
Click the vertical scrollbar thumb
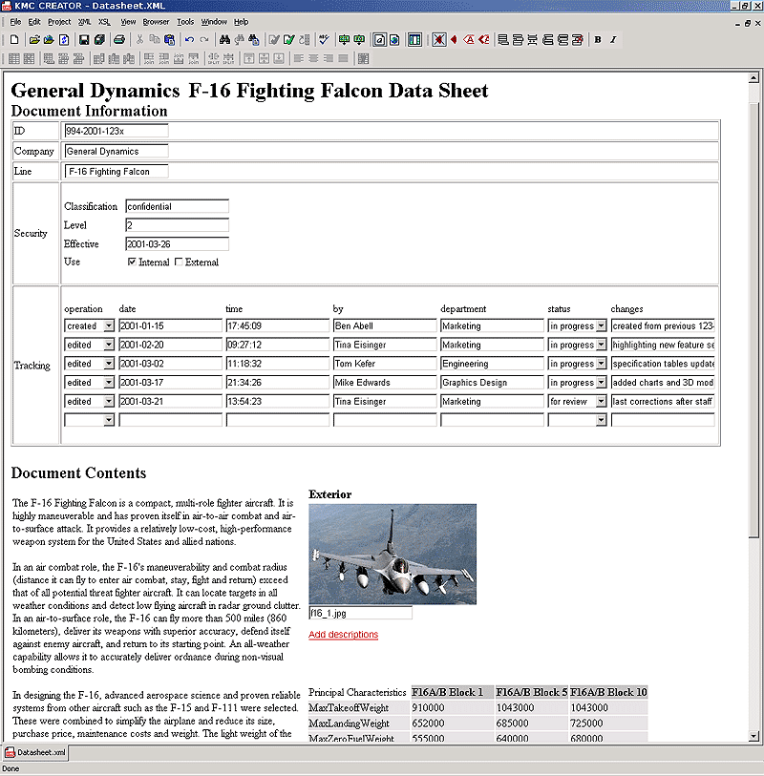point(753,319)
